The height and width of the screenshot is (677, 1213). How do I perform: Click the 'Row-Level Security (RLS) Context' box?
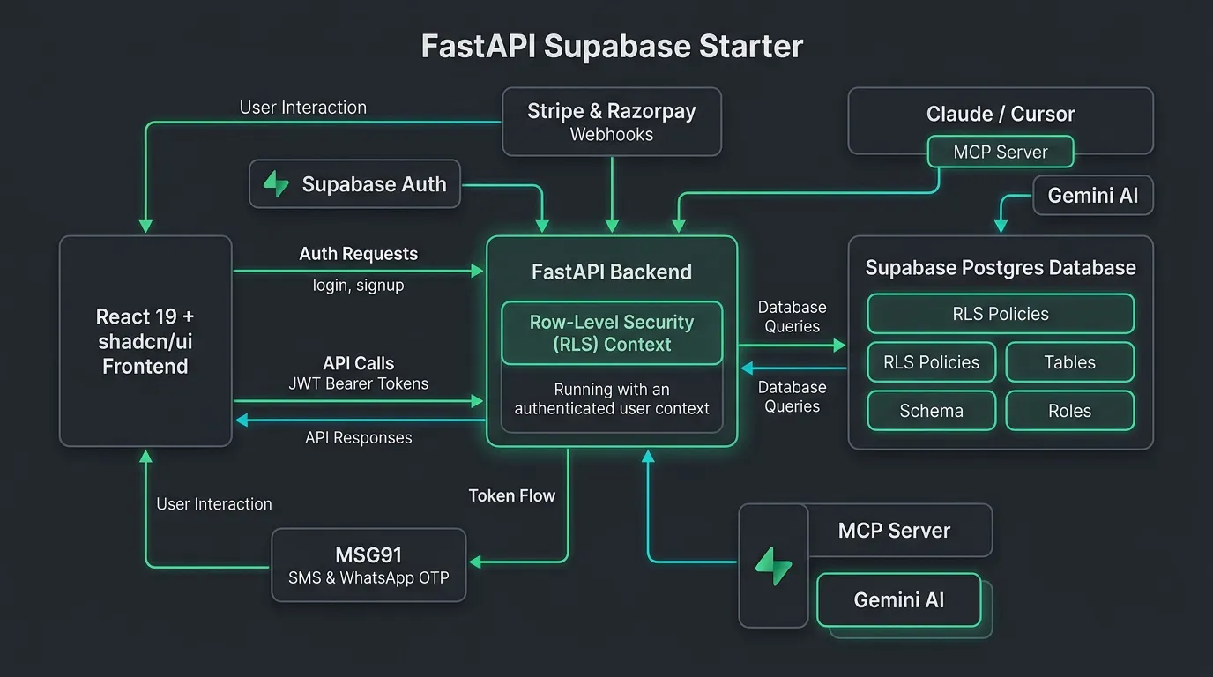coord(612,333)
